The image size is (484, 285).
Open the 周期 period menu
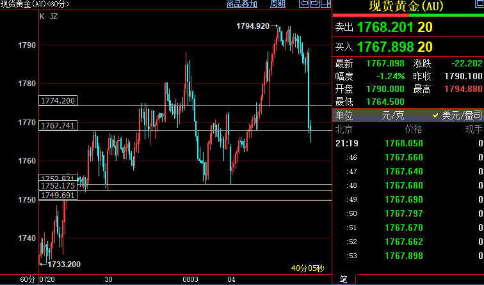(x=278, y=4)
